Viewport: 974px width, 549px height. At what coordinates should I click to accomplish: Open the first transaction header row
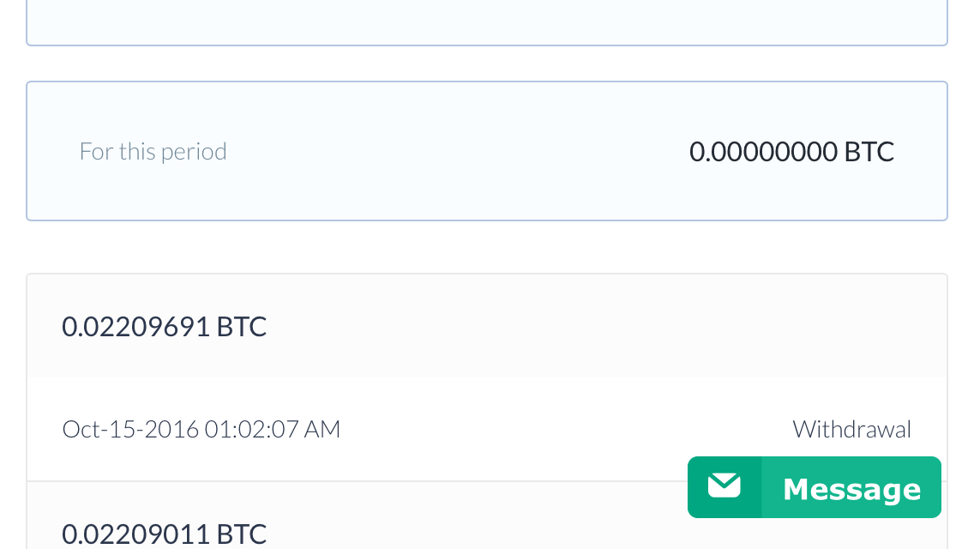(487, 326)
